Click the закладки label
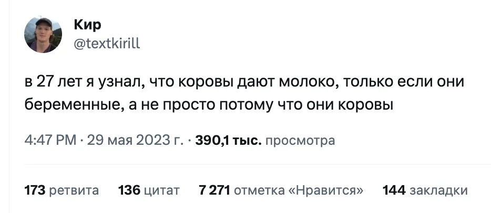Viewport: 491px width, 213px height. click(x=438, y=189)
